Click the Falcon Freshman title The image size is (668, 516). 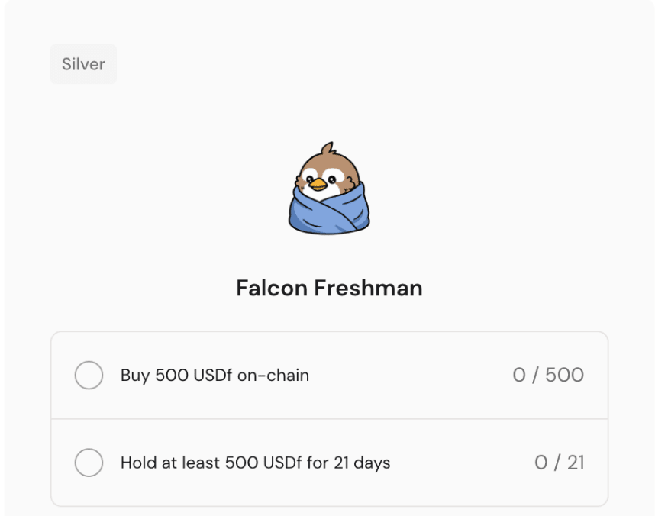pyautogui.click(x=329, y=289)
